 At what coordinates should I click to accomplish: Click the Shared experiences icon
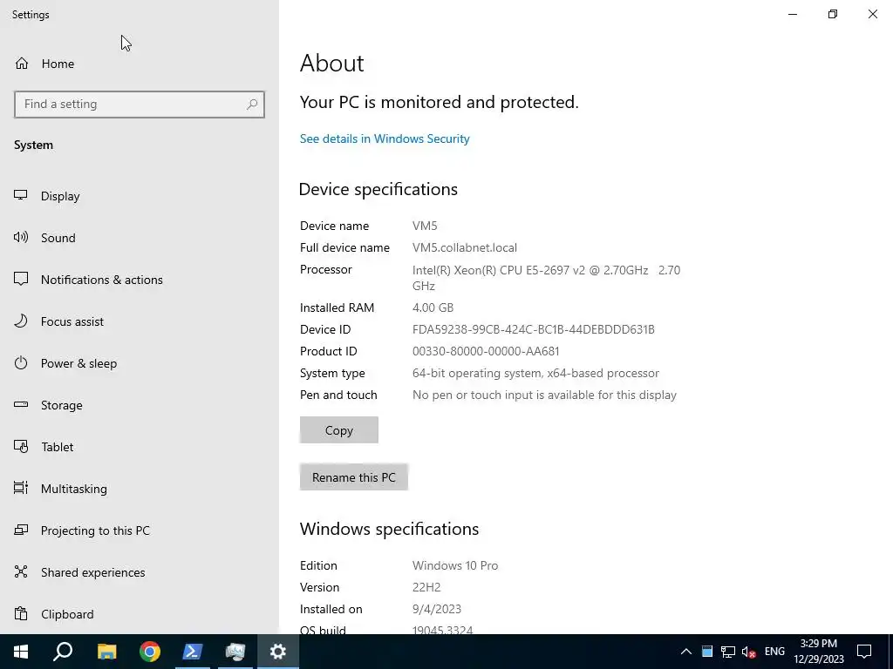point(21,571)
